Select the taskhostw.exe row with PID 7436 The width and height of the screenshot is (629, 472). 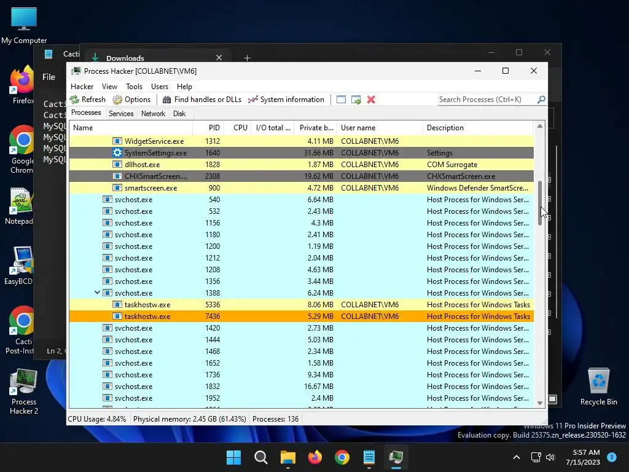coord(302,317)
